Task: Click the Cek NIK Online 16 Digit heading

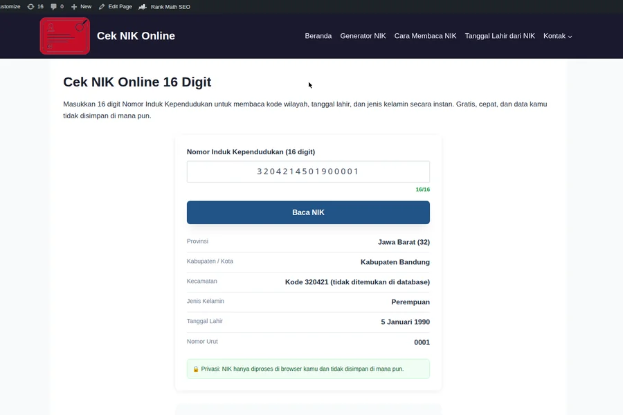Action: tap(137, 82)
